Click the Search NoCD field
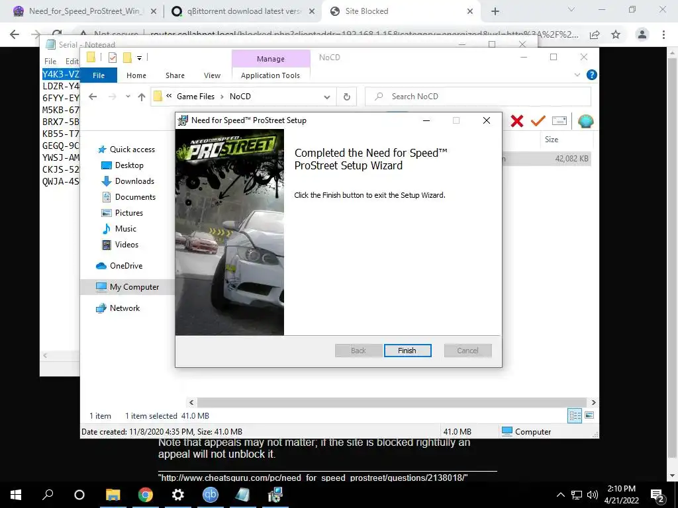Image resolution: width=678 pixels, height=508 pixels. coord(478,97)
